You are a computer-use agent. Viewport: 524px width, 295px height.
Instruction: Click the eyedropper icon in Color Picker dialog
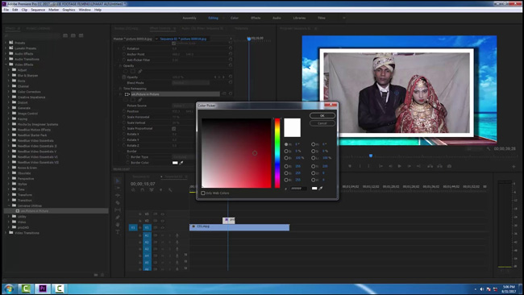pos(321,189)
